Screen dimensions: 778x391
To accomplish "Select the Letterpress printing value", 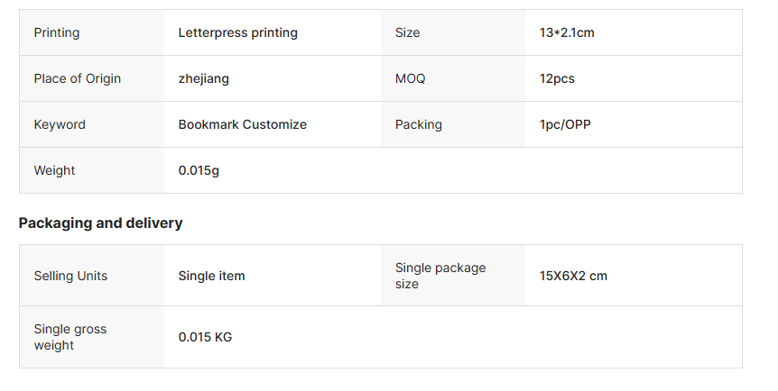I will pos(237,32).
